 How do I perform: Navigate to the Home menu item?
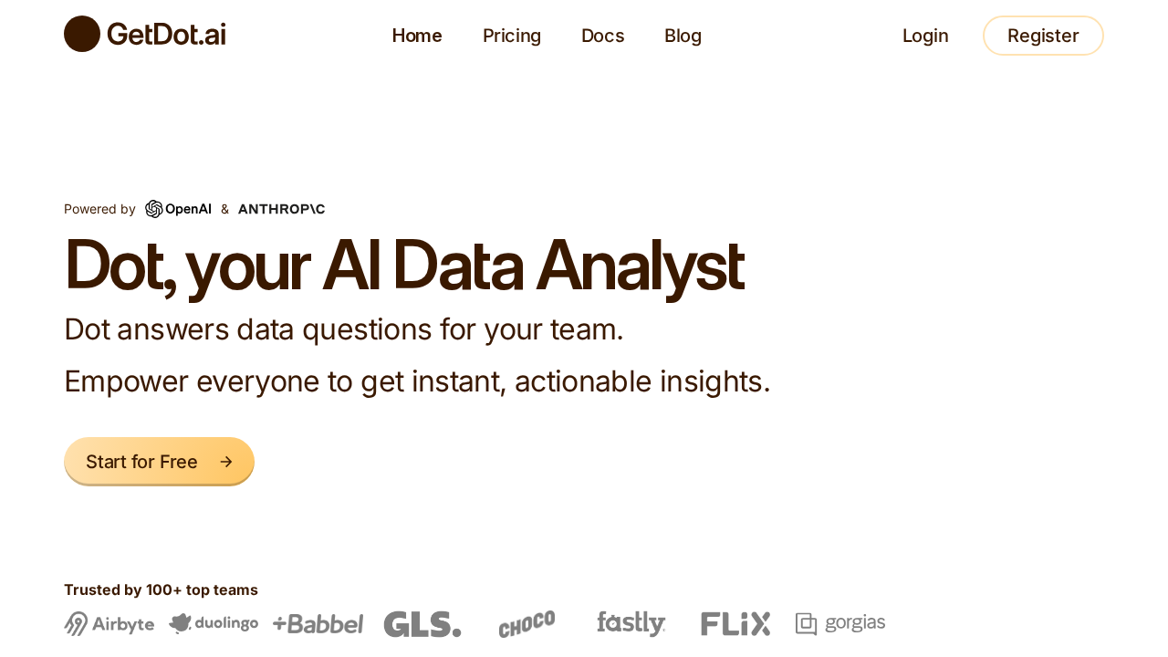coord(417,35)
